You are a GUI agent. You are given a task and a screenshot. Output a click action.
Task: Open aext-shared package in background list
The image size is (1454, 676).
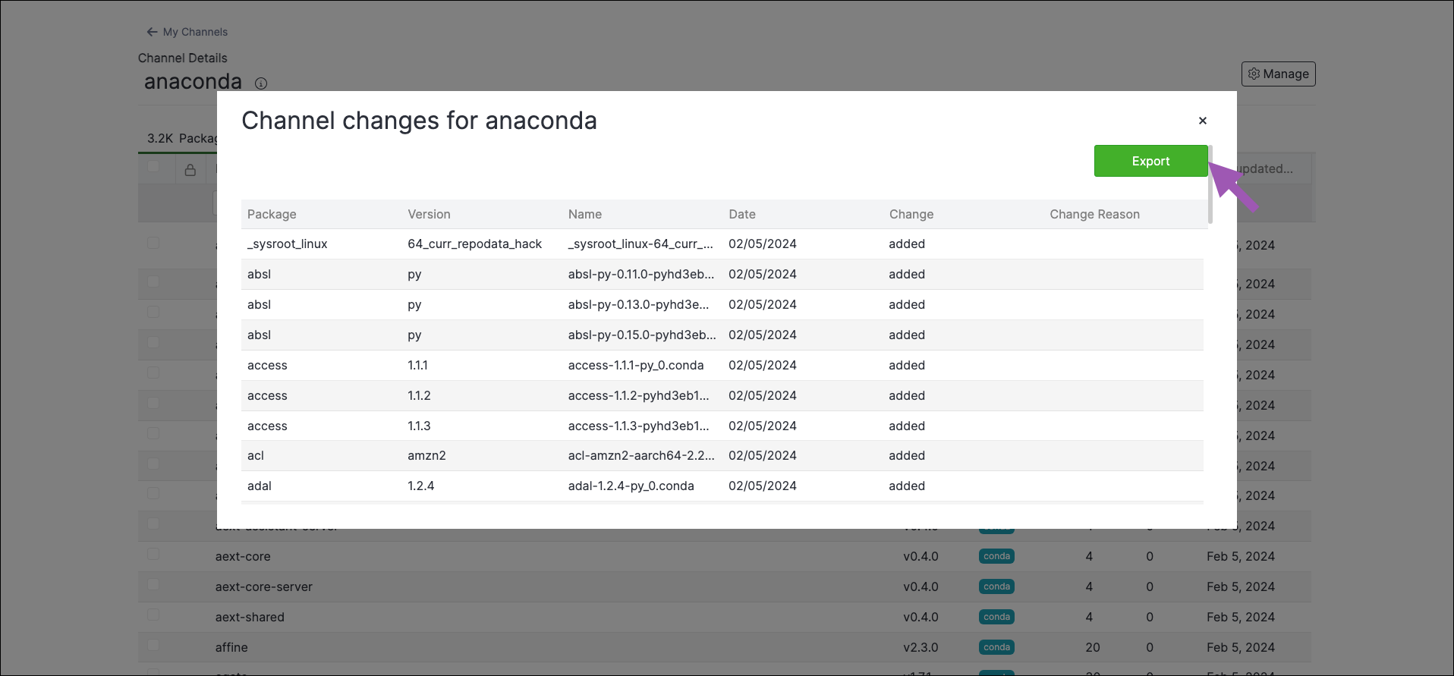click(x=250, y=617)
